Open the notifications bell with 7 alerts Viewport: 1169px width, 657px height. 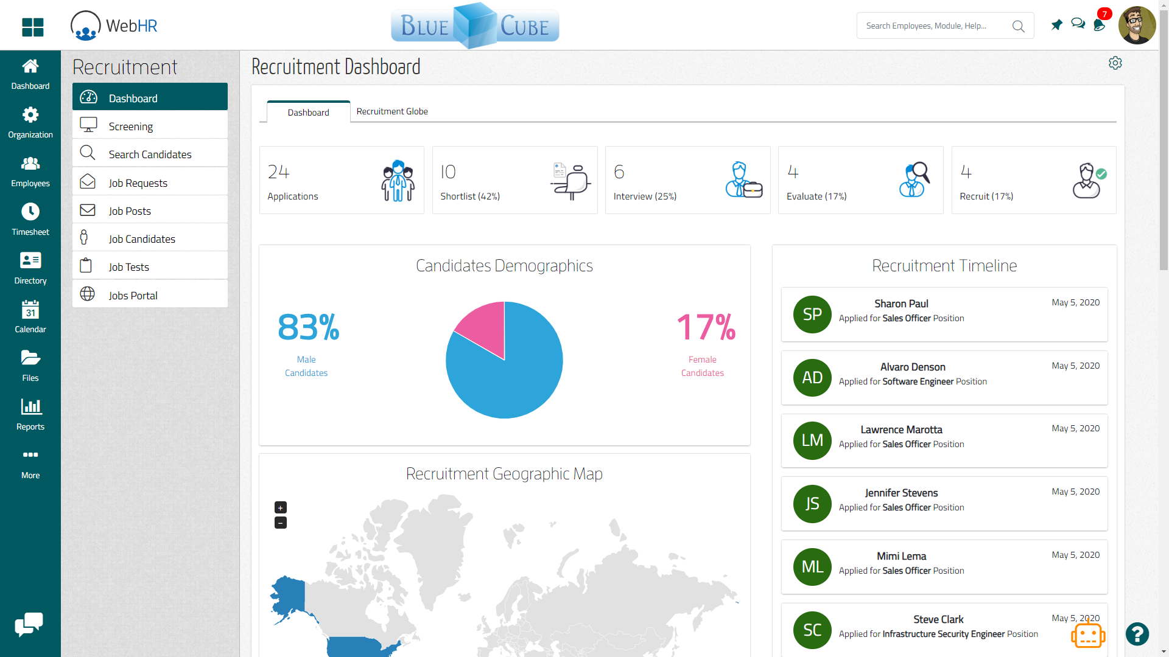pyautogui.click(x=1100, y=26)
